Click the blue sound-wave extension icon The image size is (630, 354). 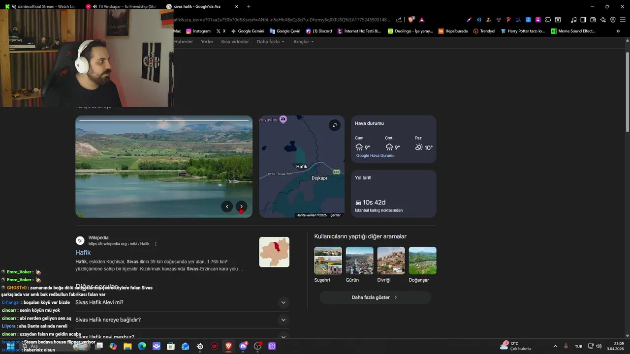coord(479,20)
